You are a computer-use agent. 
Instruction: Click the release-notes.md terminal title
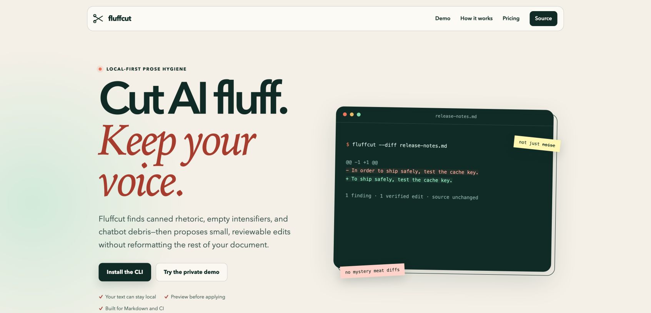[456, 116]
